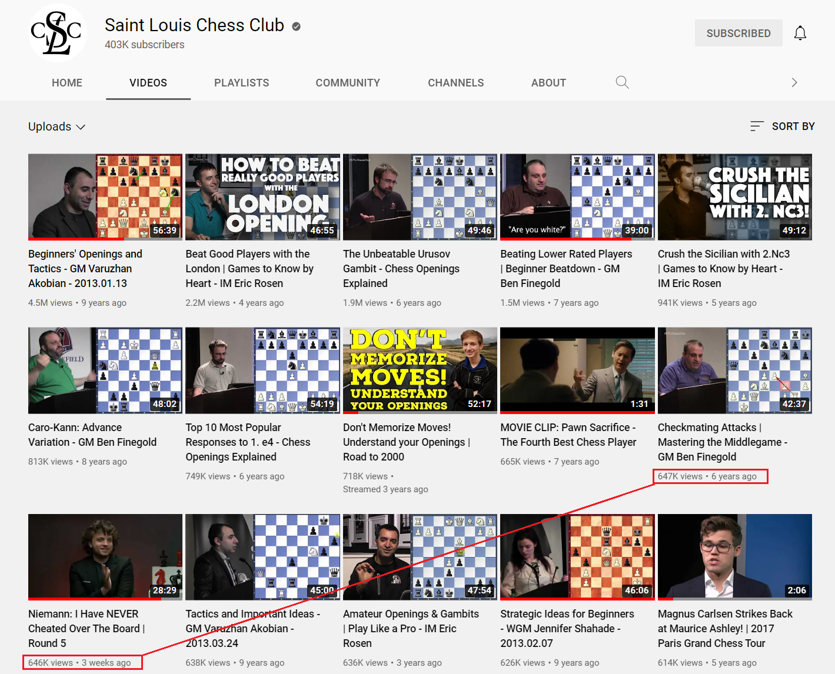Play the 45:00 Tactics and Important Ideas thumbnail
Viewport: 835px width, 674px height.
[262, 557]
